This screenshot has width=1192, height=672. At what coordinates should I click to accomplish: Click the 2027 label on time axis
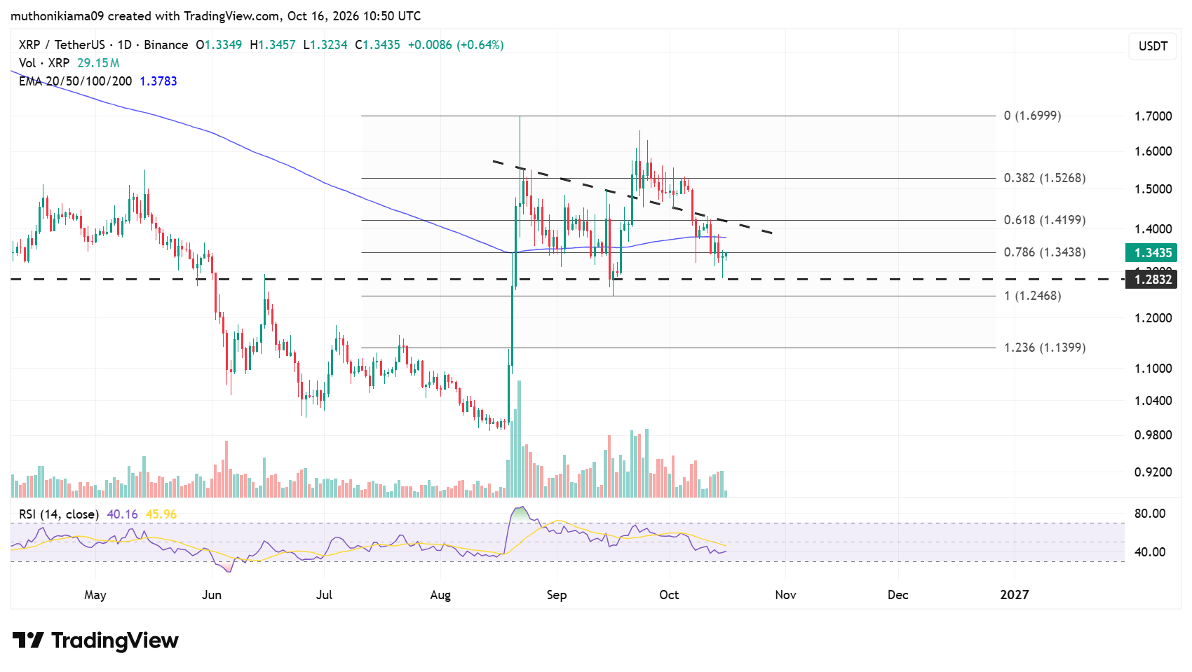coord(1015,595)
